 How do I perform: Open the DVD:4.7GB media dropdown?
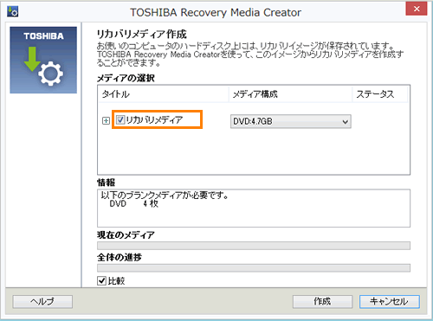291,121
